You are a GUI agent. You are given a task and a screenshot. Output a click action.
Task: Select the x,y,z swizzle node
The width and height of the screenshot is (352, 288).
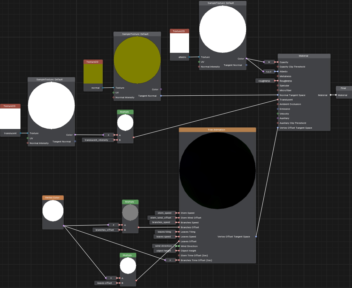(268, 71)
